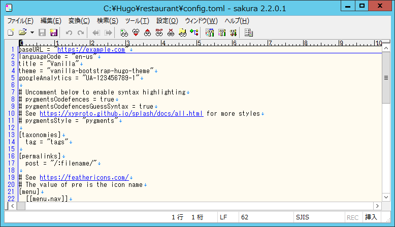Open the 検索(S) menu
Viewport: 395px width, 227px height.
click(x=108, y=21)
